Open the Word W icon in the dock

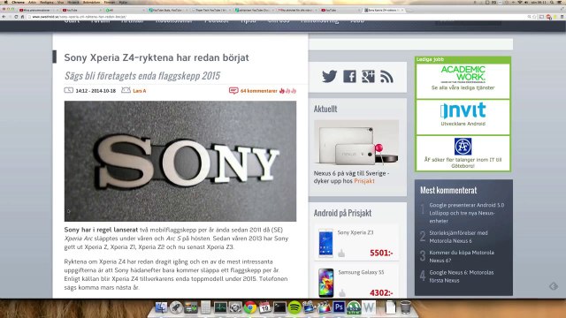(x=368, y=307)
